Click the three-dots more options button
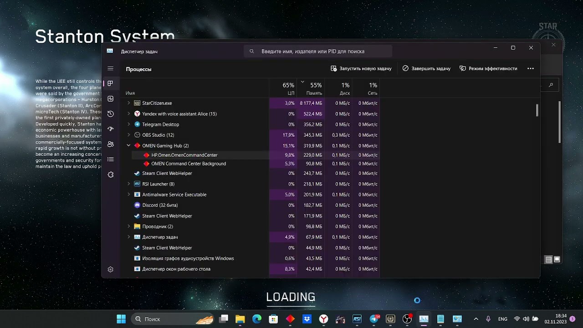Image resolution: width=583 pixels, height=328 pixels. 530,68
